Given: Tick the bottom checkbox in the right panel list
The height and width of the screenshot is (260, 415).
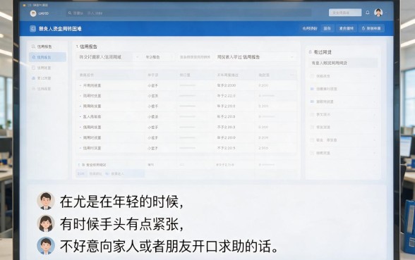Looking at the screenshot, I should (x=312, y=153).
